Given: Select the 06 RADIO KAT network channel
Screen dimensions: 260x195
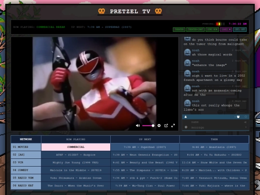Looking at the screenshot, I should 26,185.
